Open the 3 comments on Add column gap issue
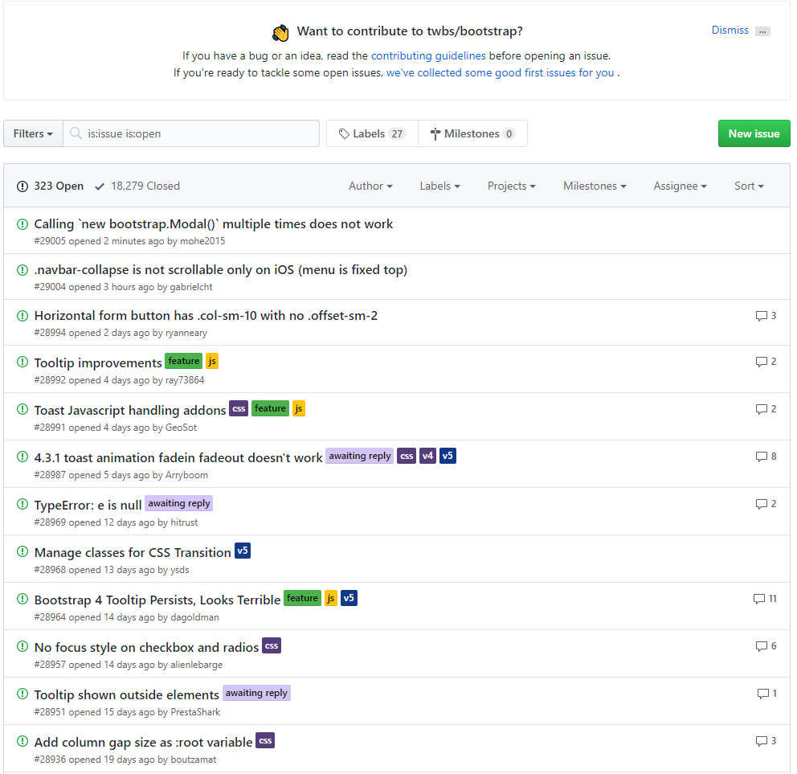797x774 pixels. tap(766, 741)
